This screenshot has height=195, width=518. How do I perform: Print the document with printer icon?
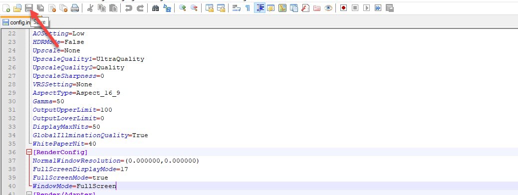click(x=75, y=8)
